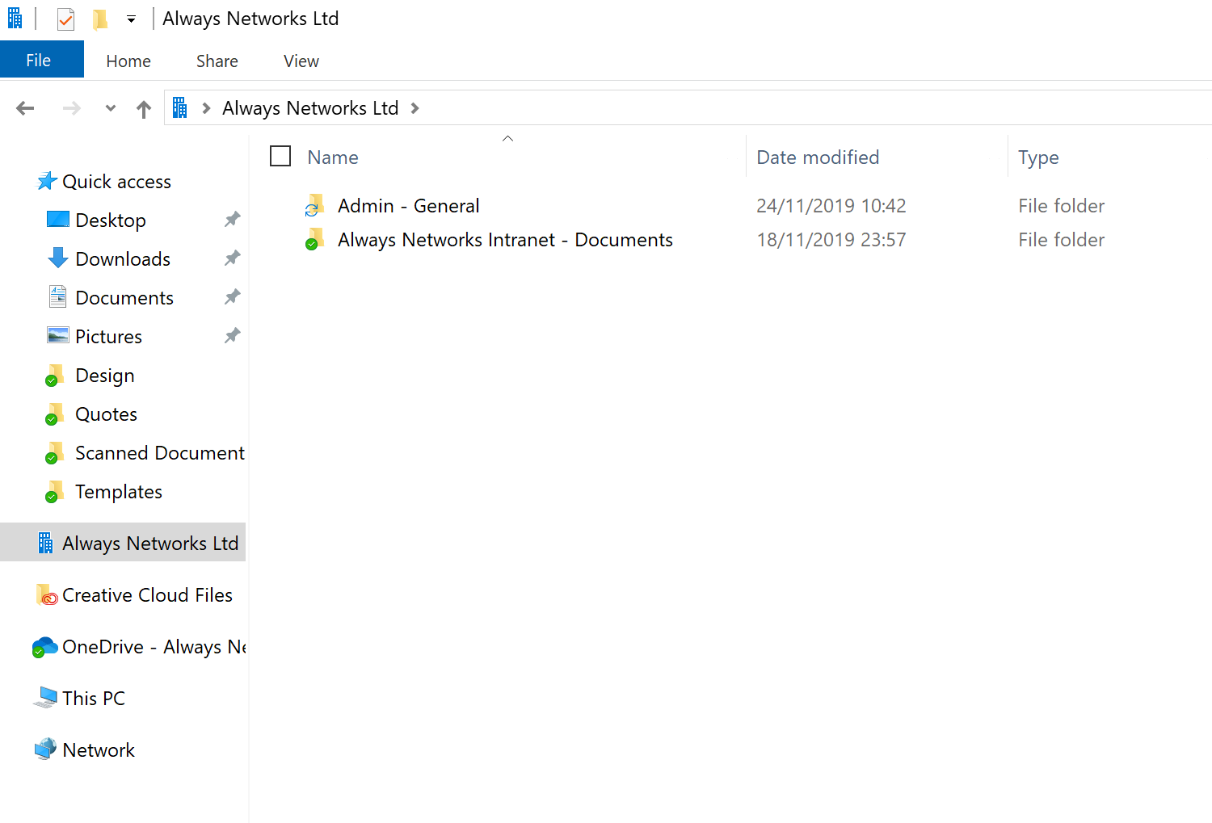Open Network in navigation pane
This screenshot has width=1212, height=823.
click(99, 750)
